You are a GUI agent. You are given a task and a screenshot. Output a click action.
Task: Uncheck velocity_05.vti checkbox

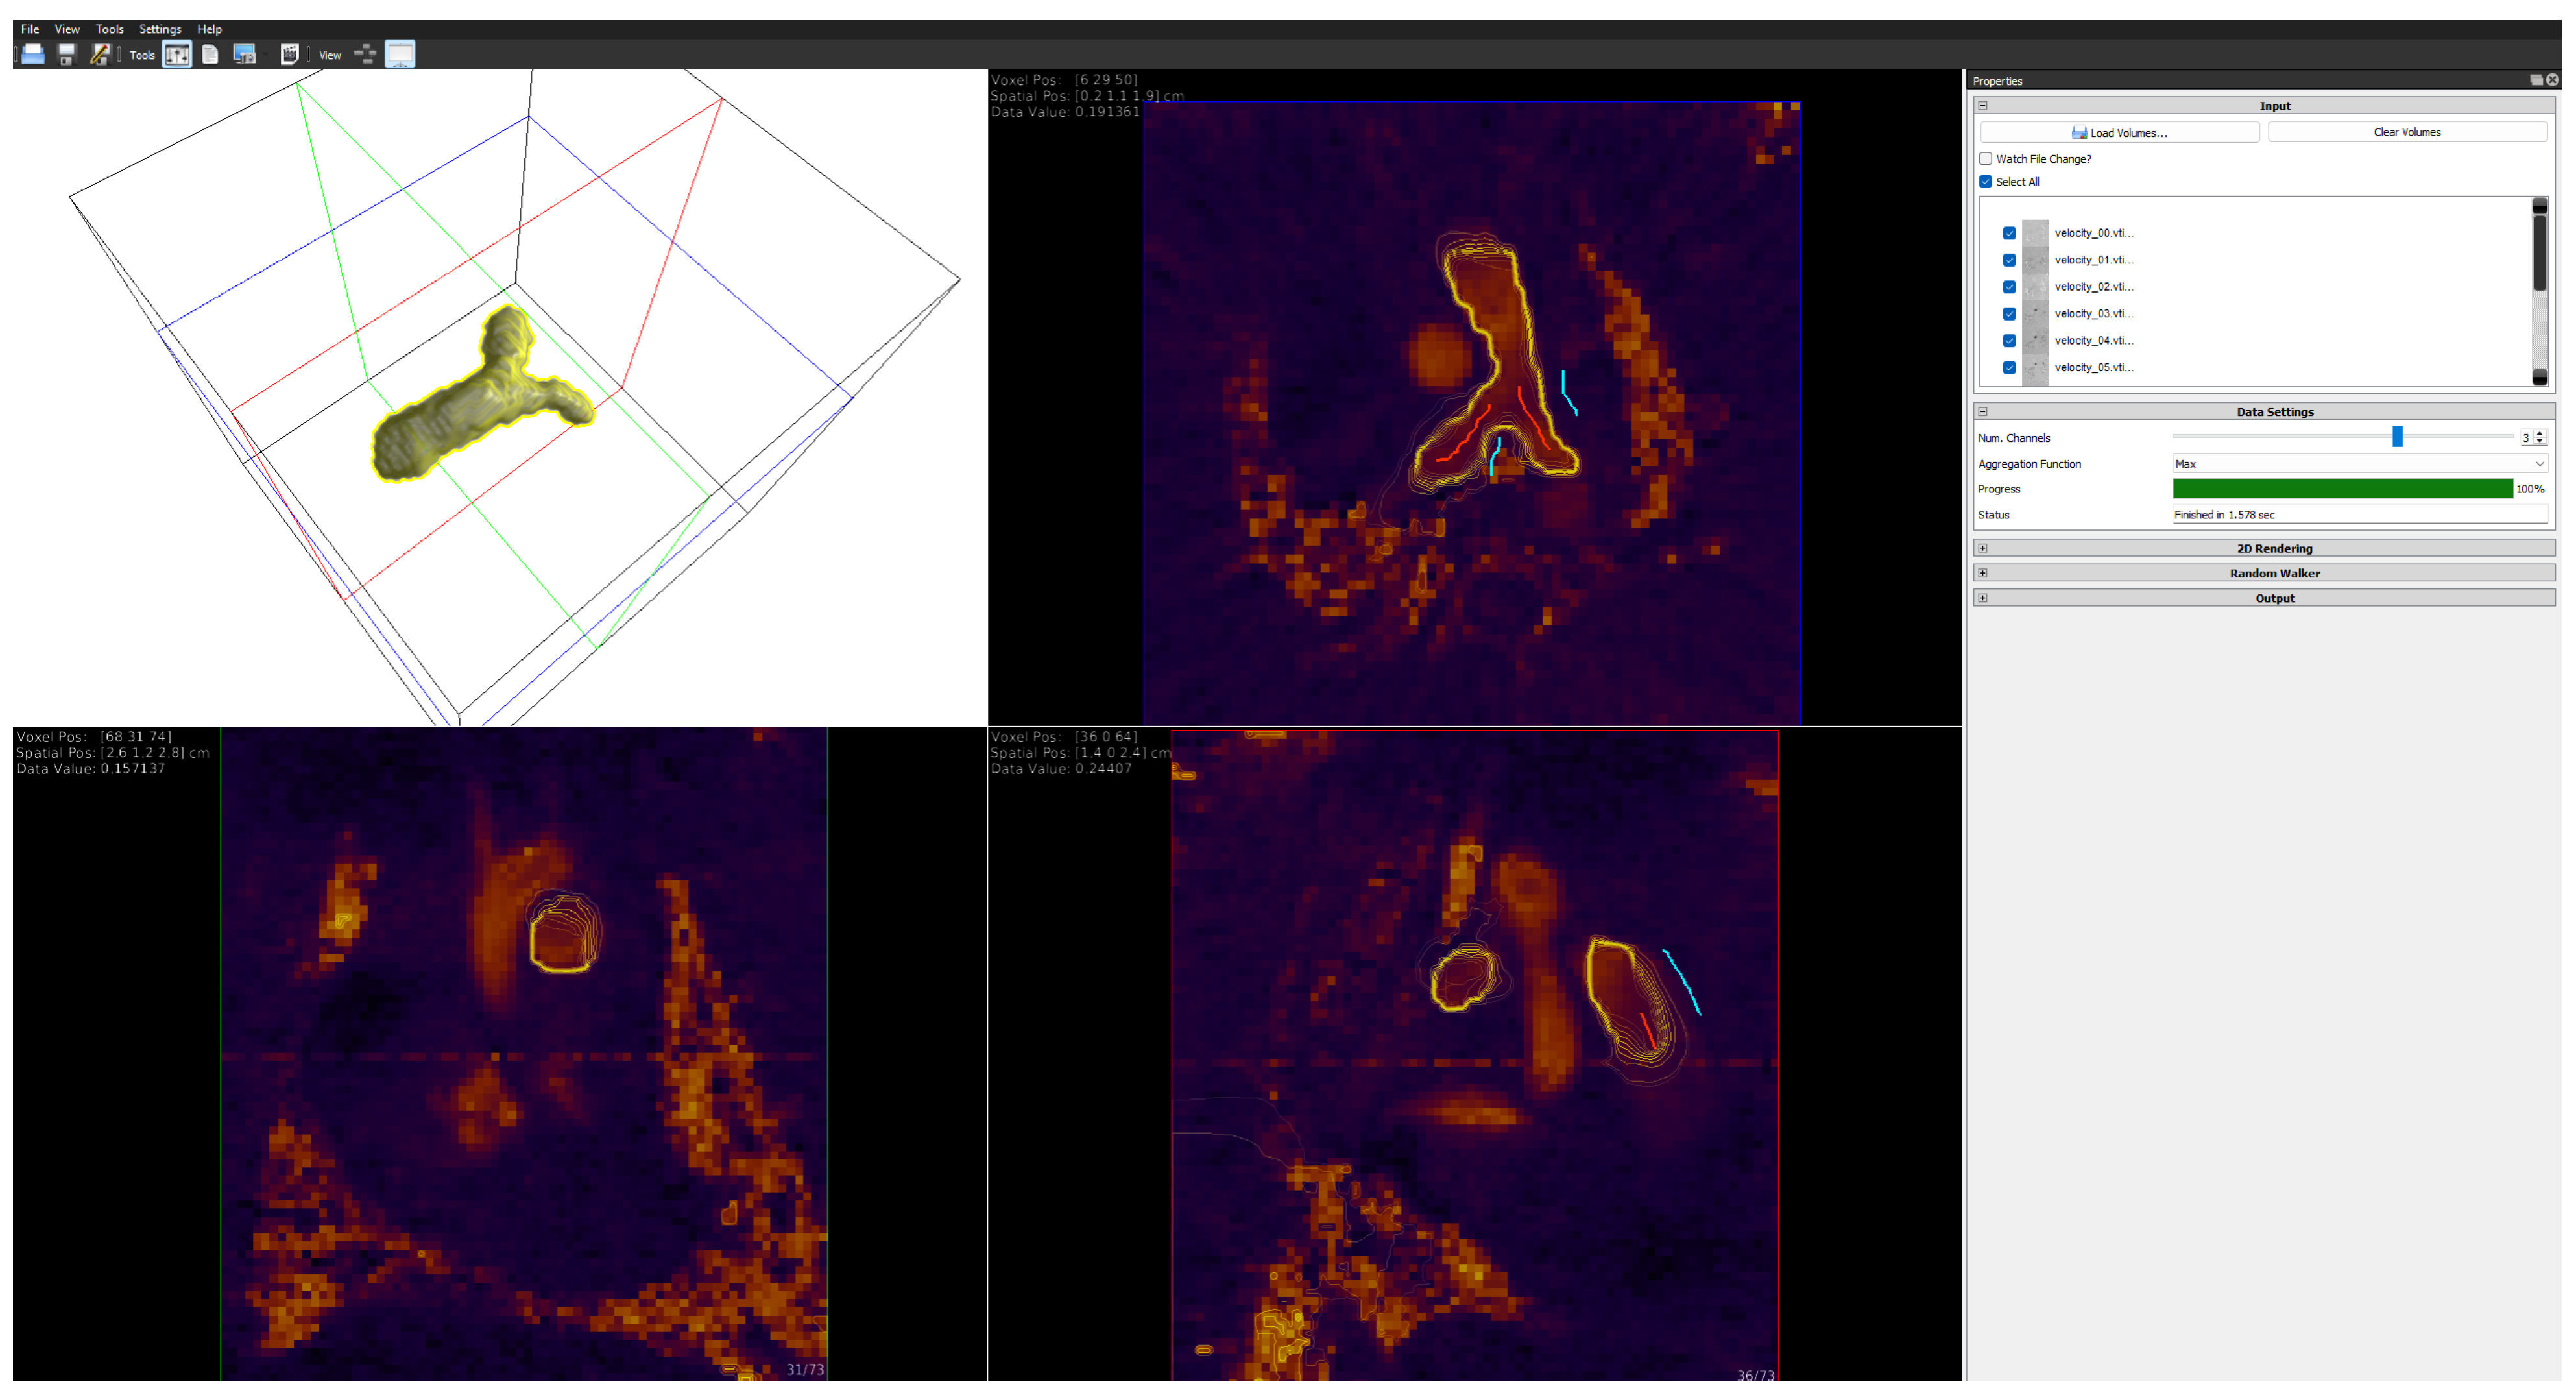coord(2009,368)
